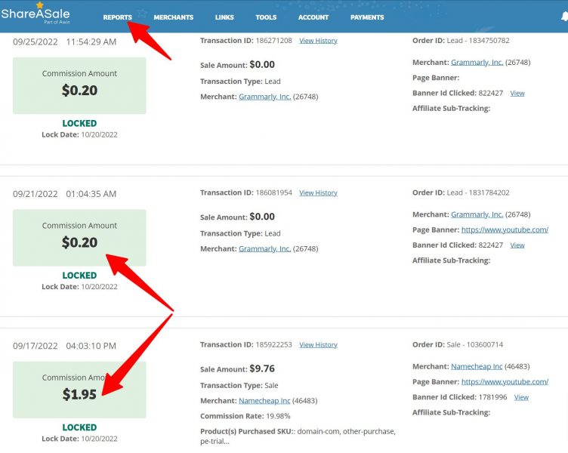This screenshot has width=568, height=453.
Task: Click the notification bell icon
Action: (x=564, y=17)
